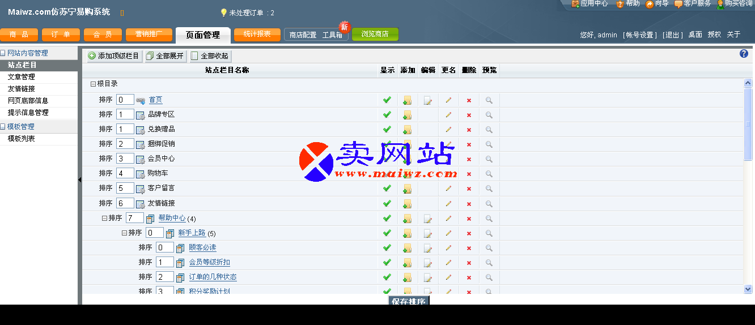Click 全部收起 to collapse all
Viewport: 755px width, 325px height.
pos(210,56)
